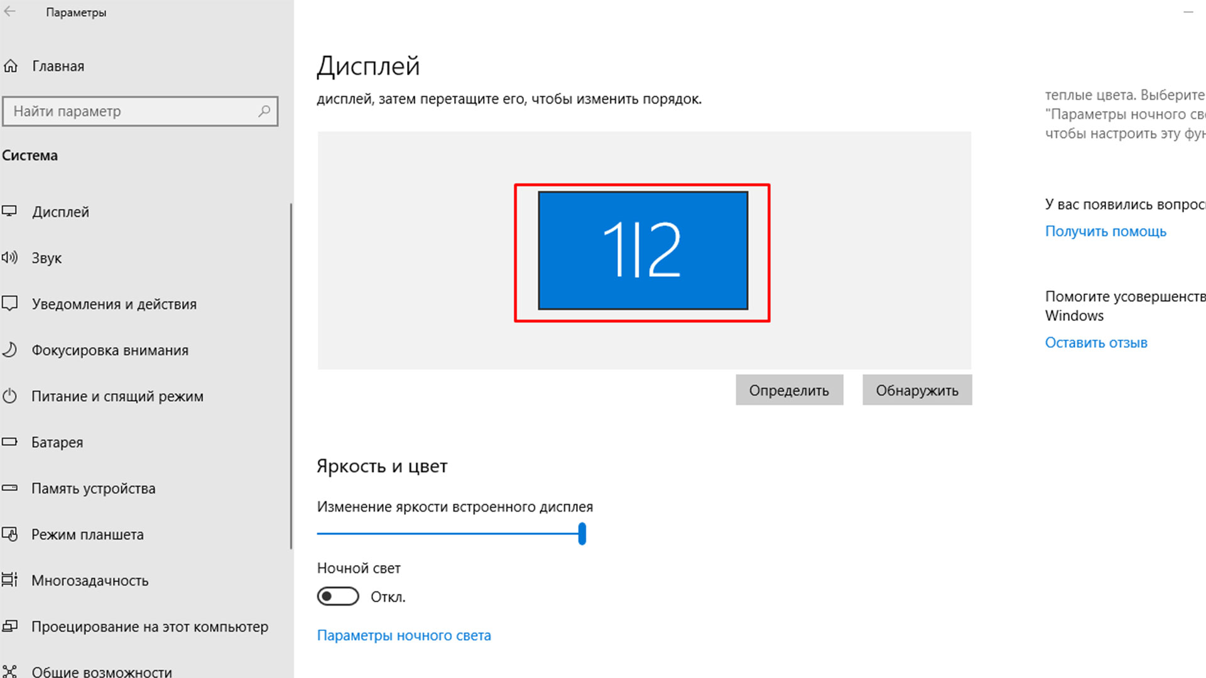Minimize the Параметры window
The width and height of the screenshot is (1206, 678).
pos(1188,12)
